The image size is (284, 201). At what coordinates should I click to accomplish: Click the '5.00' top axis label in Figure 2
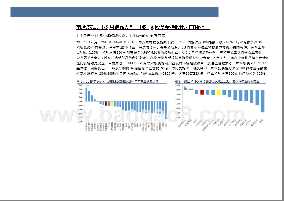pos(179,85)
